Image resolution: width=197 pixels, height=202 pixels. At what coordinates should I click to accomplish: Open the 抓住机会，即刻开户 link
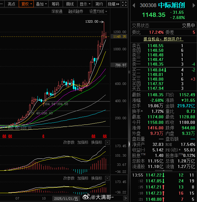pos(164,39)
